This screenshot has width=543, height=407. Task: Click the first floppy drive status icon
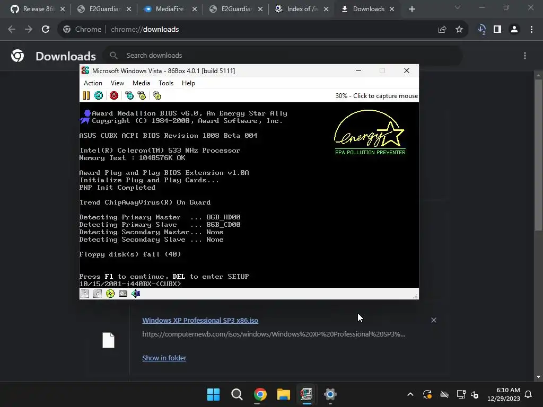[x=85, y=294]
